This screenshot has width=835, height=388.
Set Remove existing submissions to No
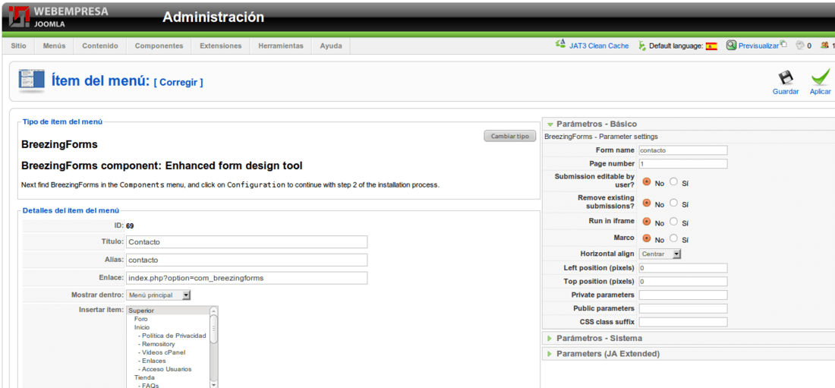(647, 203)
